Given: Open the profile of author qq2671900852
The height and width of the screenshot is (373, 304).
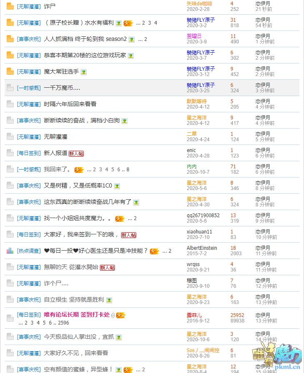Looking at the screenshot, I should [203, 215].
